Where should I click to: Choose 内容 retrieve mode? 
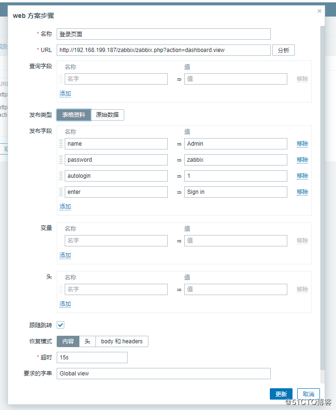[x=68, y=341]
